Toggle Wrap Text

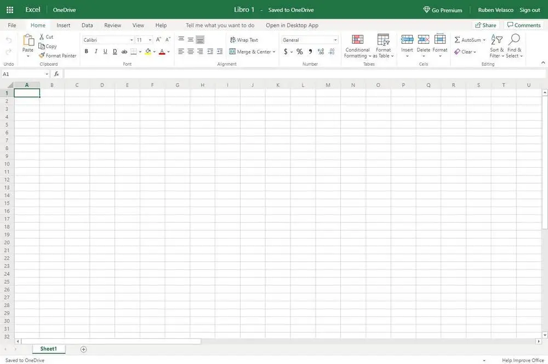[244, 40]
